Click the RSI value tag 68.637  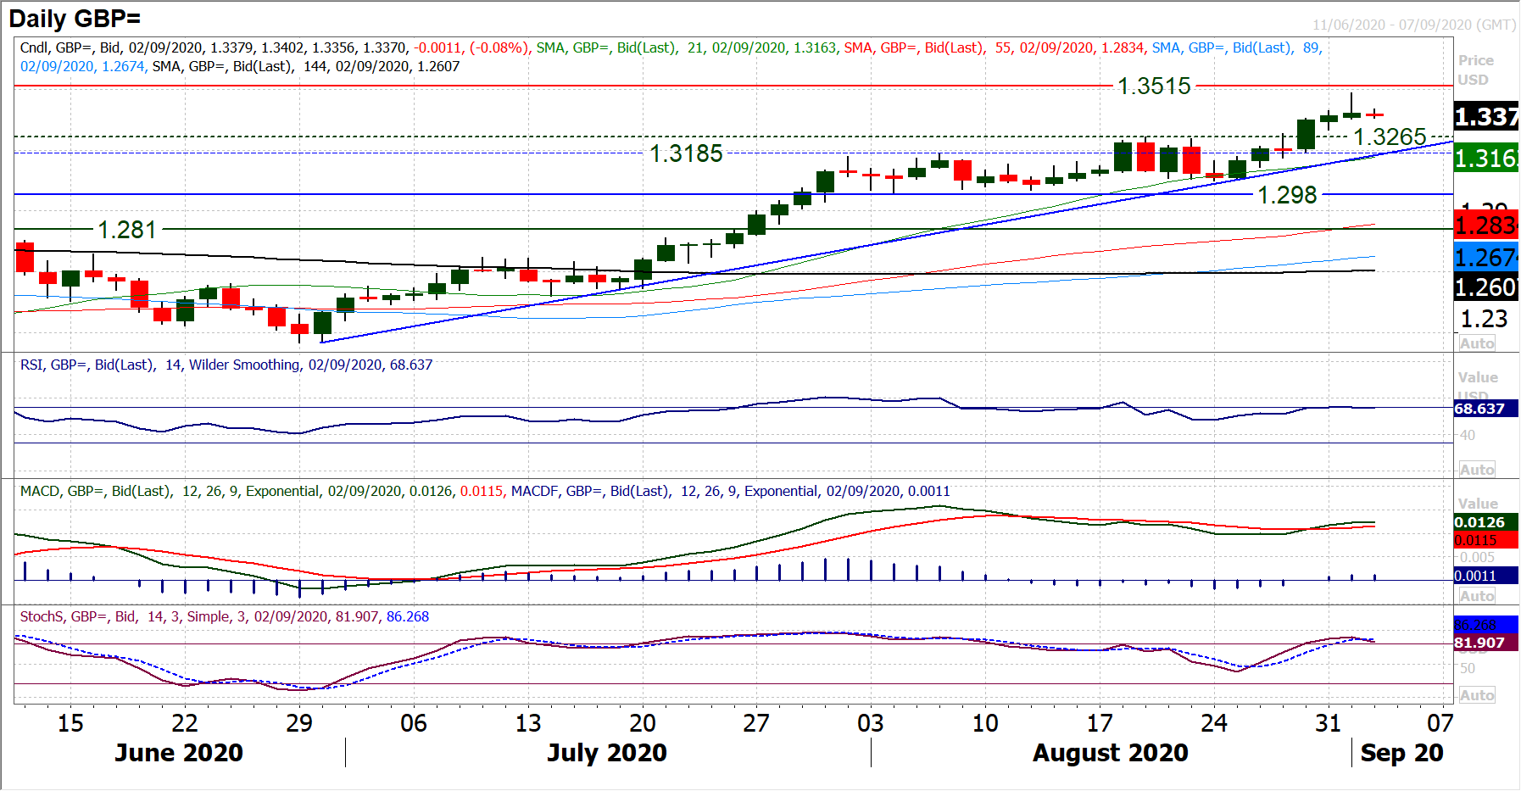click(x=1479, y=409)
